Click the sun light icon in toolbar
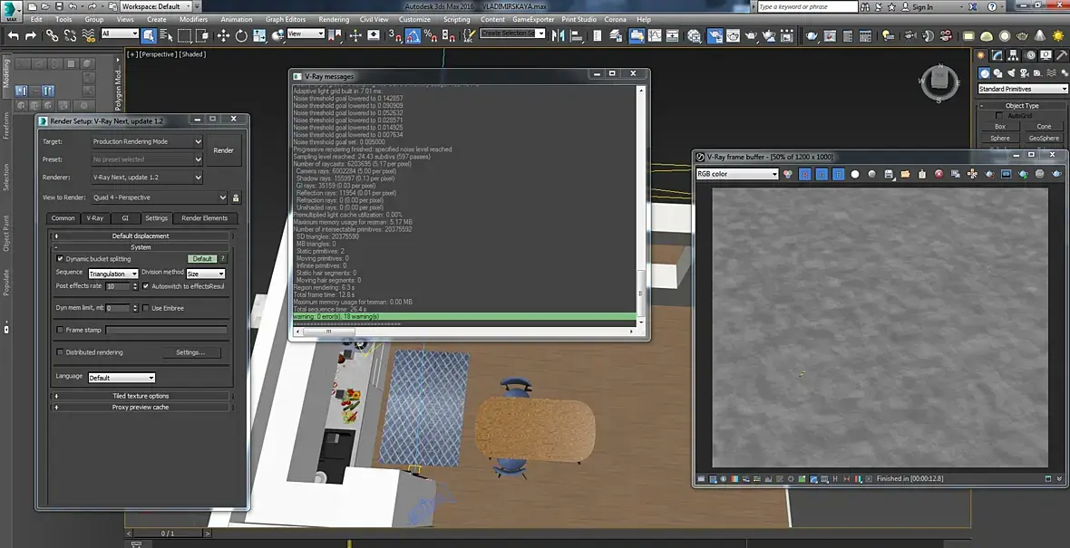Viewport: 1070px width, 548px height. [x=1058, y=35]
